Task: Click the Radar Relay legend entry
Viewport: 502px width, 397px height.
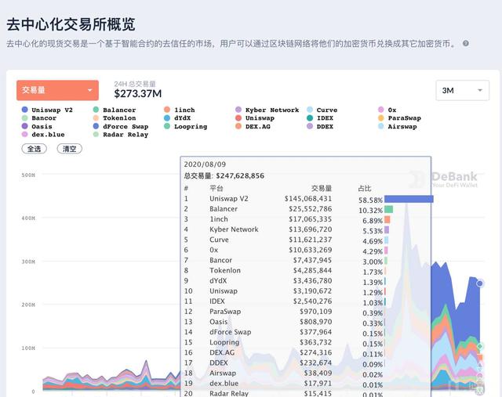Action: click(x=121, y=135)
